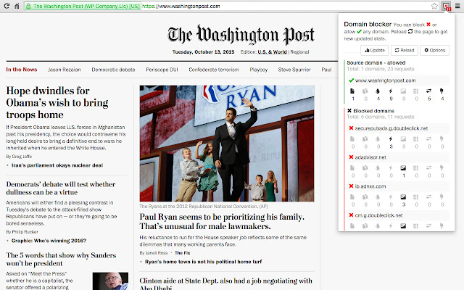Click the Domain blocker extension icon in toolbar
The height and width of the screenshot is (290, 464).
click(446, 6)
